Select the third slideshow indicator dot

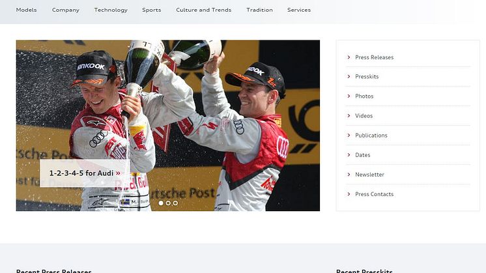(175, 203)
